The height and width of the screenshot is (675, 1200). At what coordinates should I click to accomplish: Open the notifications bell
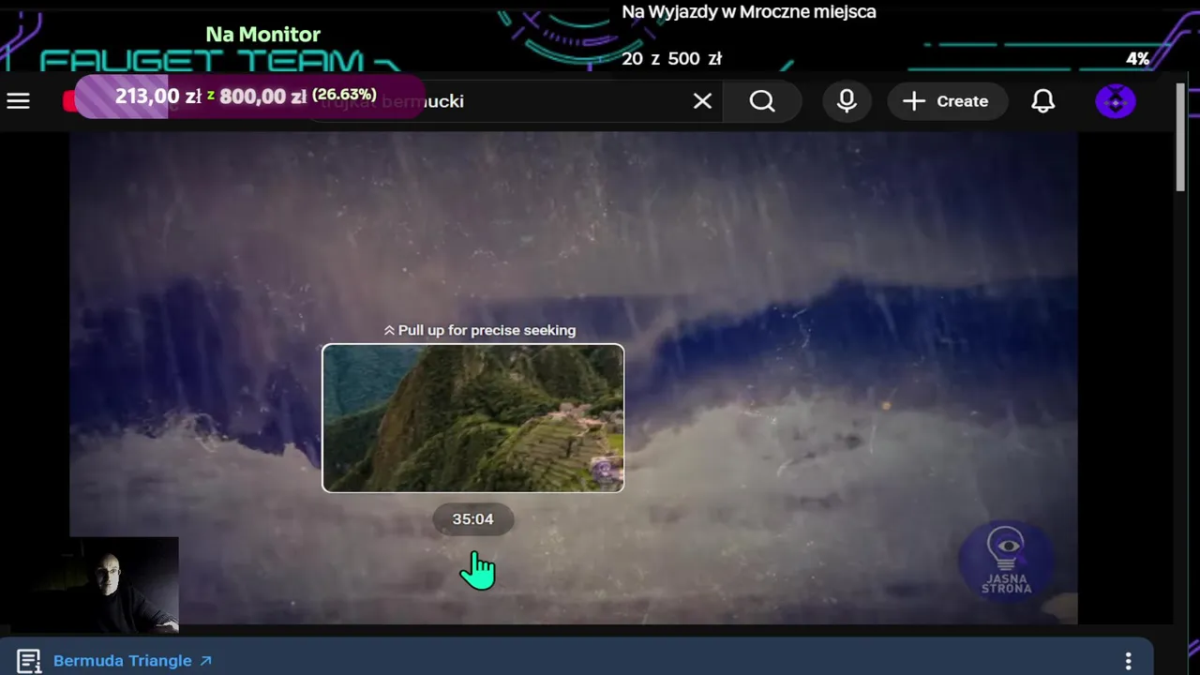[x=1042, y=101]
